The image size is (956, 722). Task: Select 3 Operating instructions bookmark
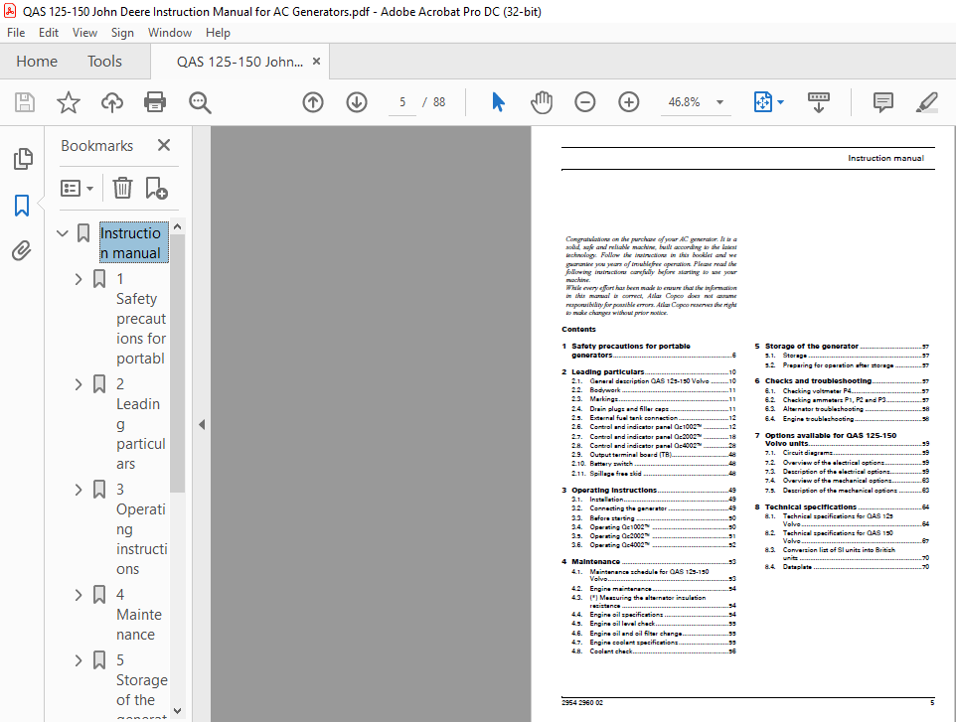coord(141,529)
